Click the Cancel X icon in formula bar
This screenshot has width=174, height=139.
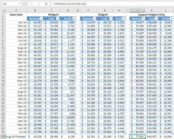(x=32, y=4)
